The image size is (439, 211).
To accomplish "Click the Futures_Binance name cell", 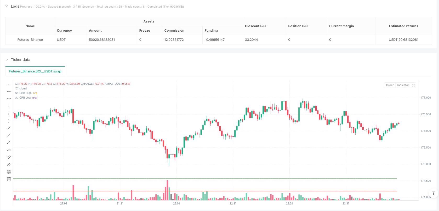I will pos(30,40).
